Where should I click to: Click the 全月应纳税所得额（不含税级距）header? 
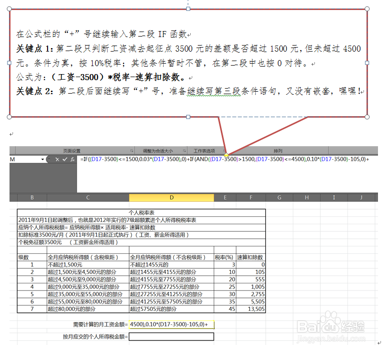[x=172, y=257]
